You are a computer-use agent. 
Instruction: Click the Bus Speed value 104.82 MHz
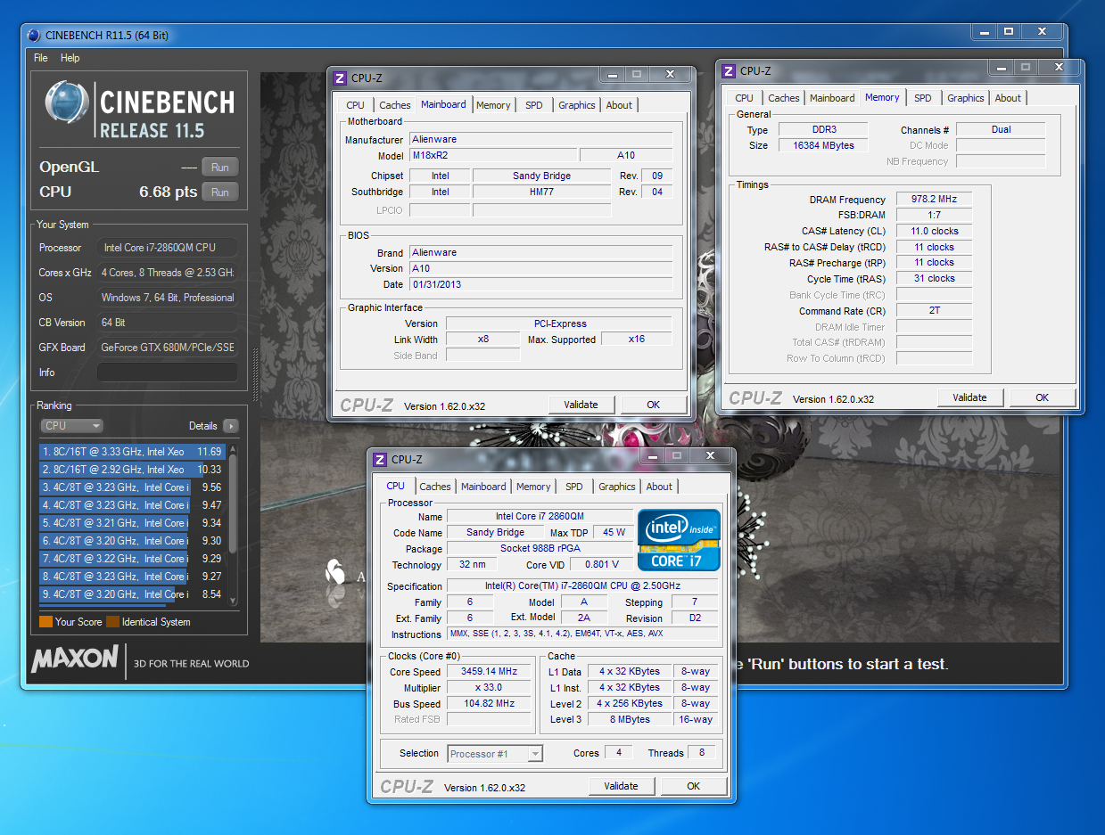coord(489,704)
